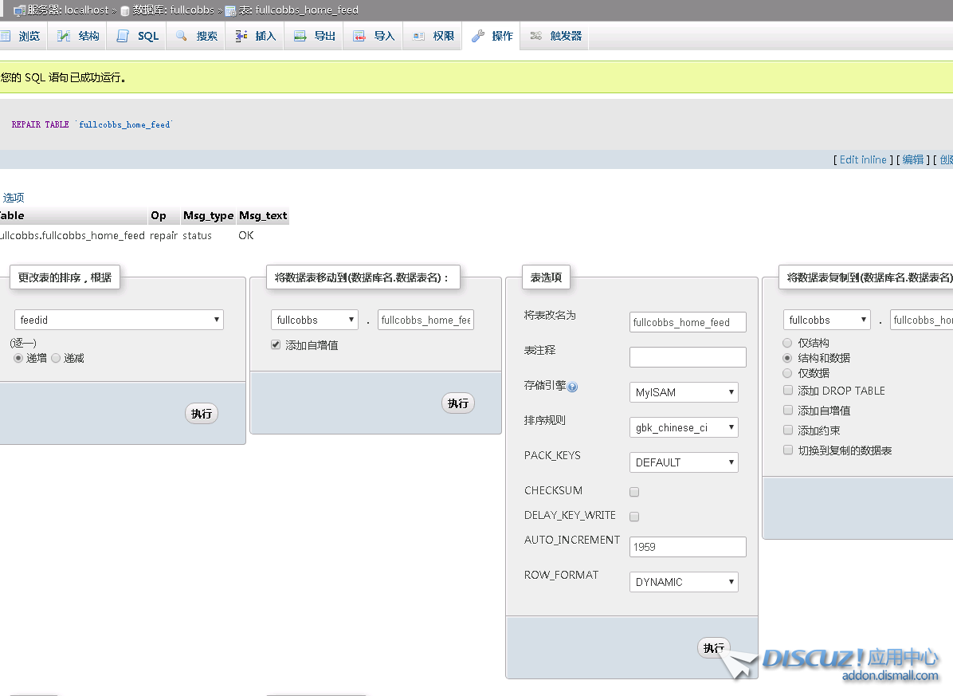Enable the CHECKSUM checkbox
The height and width of the screenshot is (696, 953).
coord(634,492)
